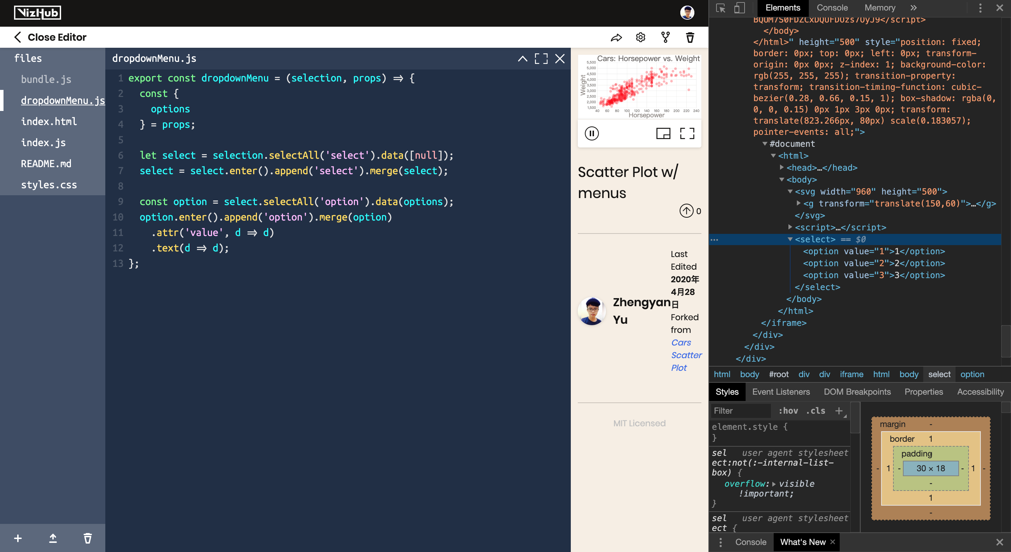Open DevTools three-dot customize menu
Viewport: 1011px width, 552px height.
(x=980, y=8)
